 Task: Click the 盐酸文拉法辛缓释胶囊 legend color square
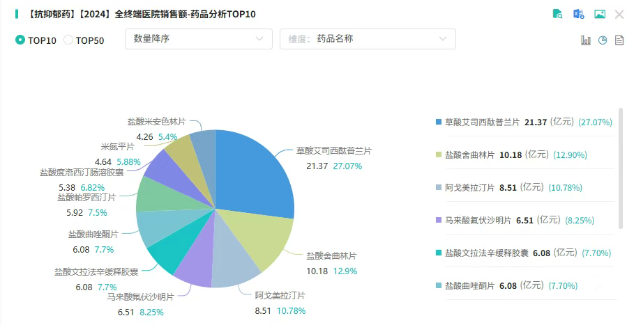(439, 253)
